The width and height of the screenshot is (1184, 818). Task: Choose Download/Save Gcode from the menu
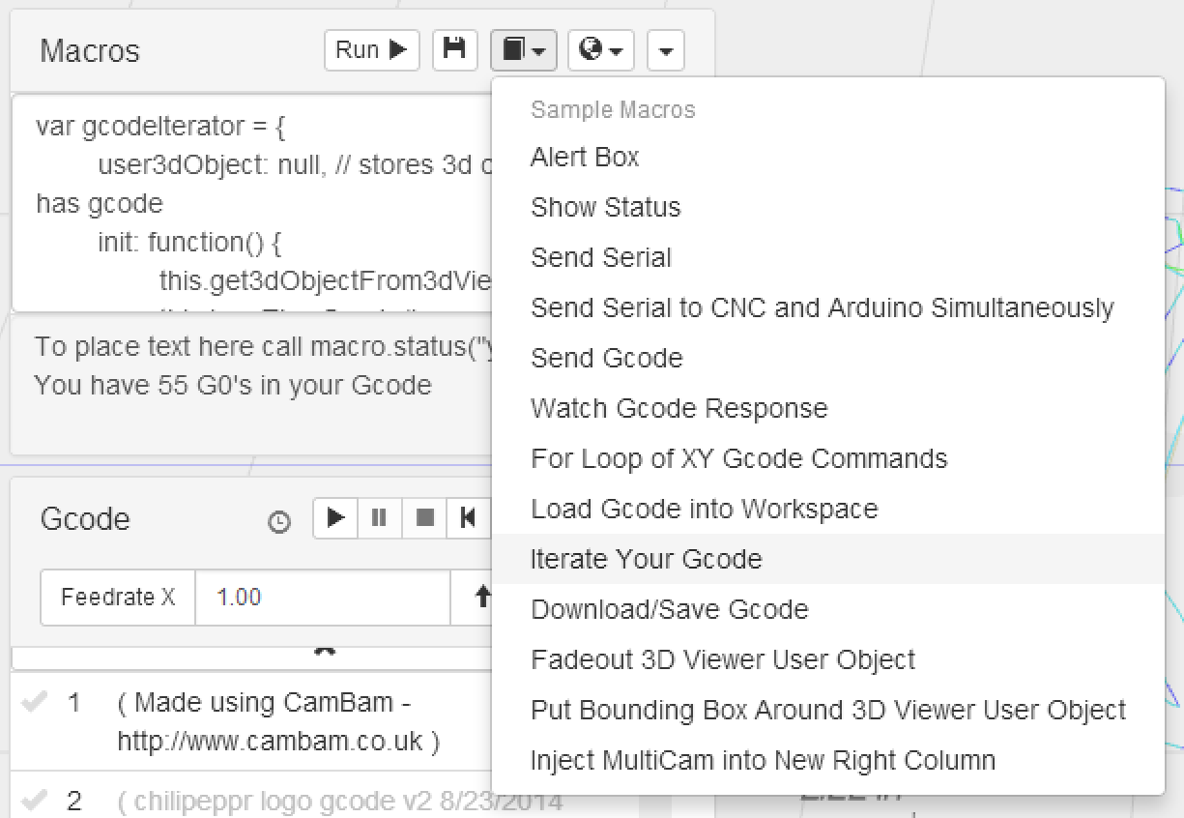669,609
